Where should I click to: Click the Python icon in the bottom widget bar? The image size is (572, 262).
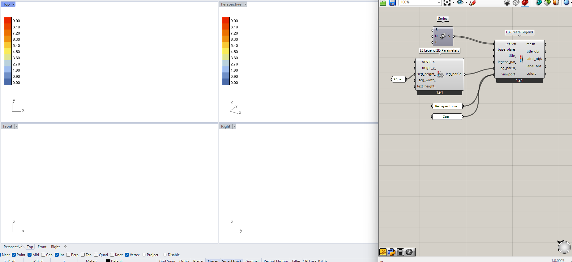[x=391, y=252]
